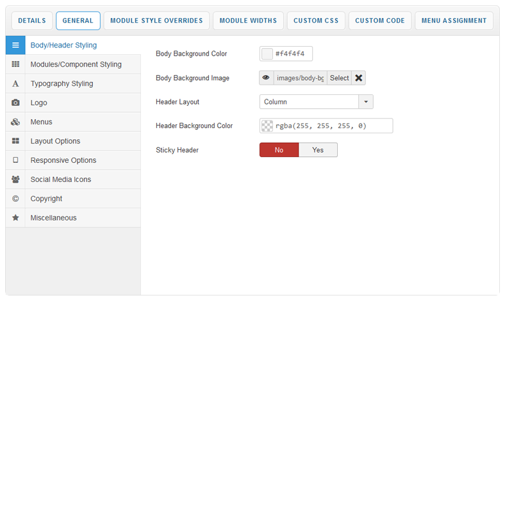Set Sticky Header to No
The width and height of the screenshot is (505, 505).
click(x=279, y=150)
